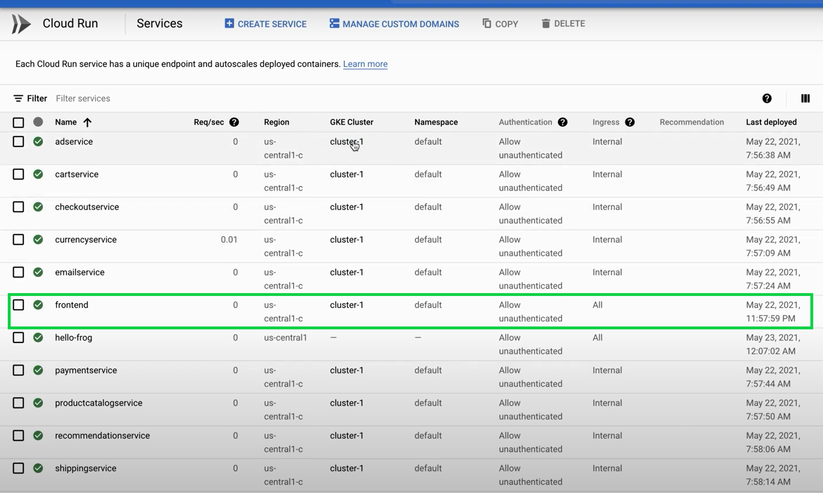Screen dimensions: 823x493
Task: Select the frontend service checkbox
Action: (x=18, y=305)
